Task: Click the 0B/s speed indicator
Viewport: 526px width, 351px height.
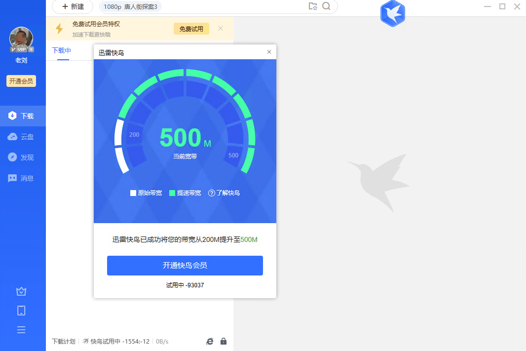Action: click(x=162, y=342)
